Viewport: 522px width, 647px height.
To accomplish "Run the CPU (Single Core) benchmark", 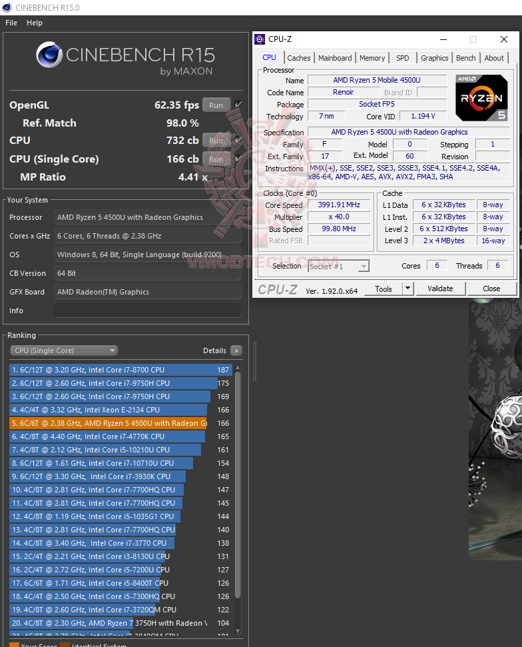I will coord(216,159).
